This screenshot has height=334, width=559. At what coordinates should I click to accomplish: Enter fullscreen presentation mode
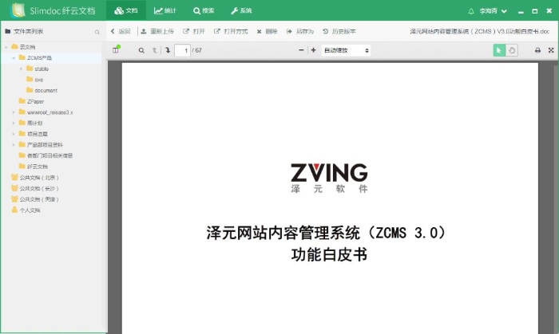coord(551,50)
